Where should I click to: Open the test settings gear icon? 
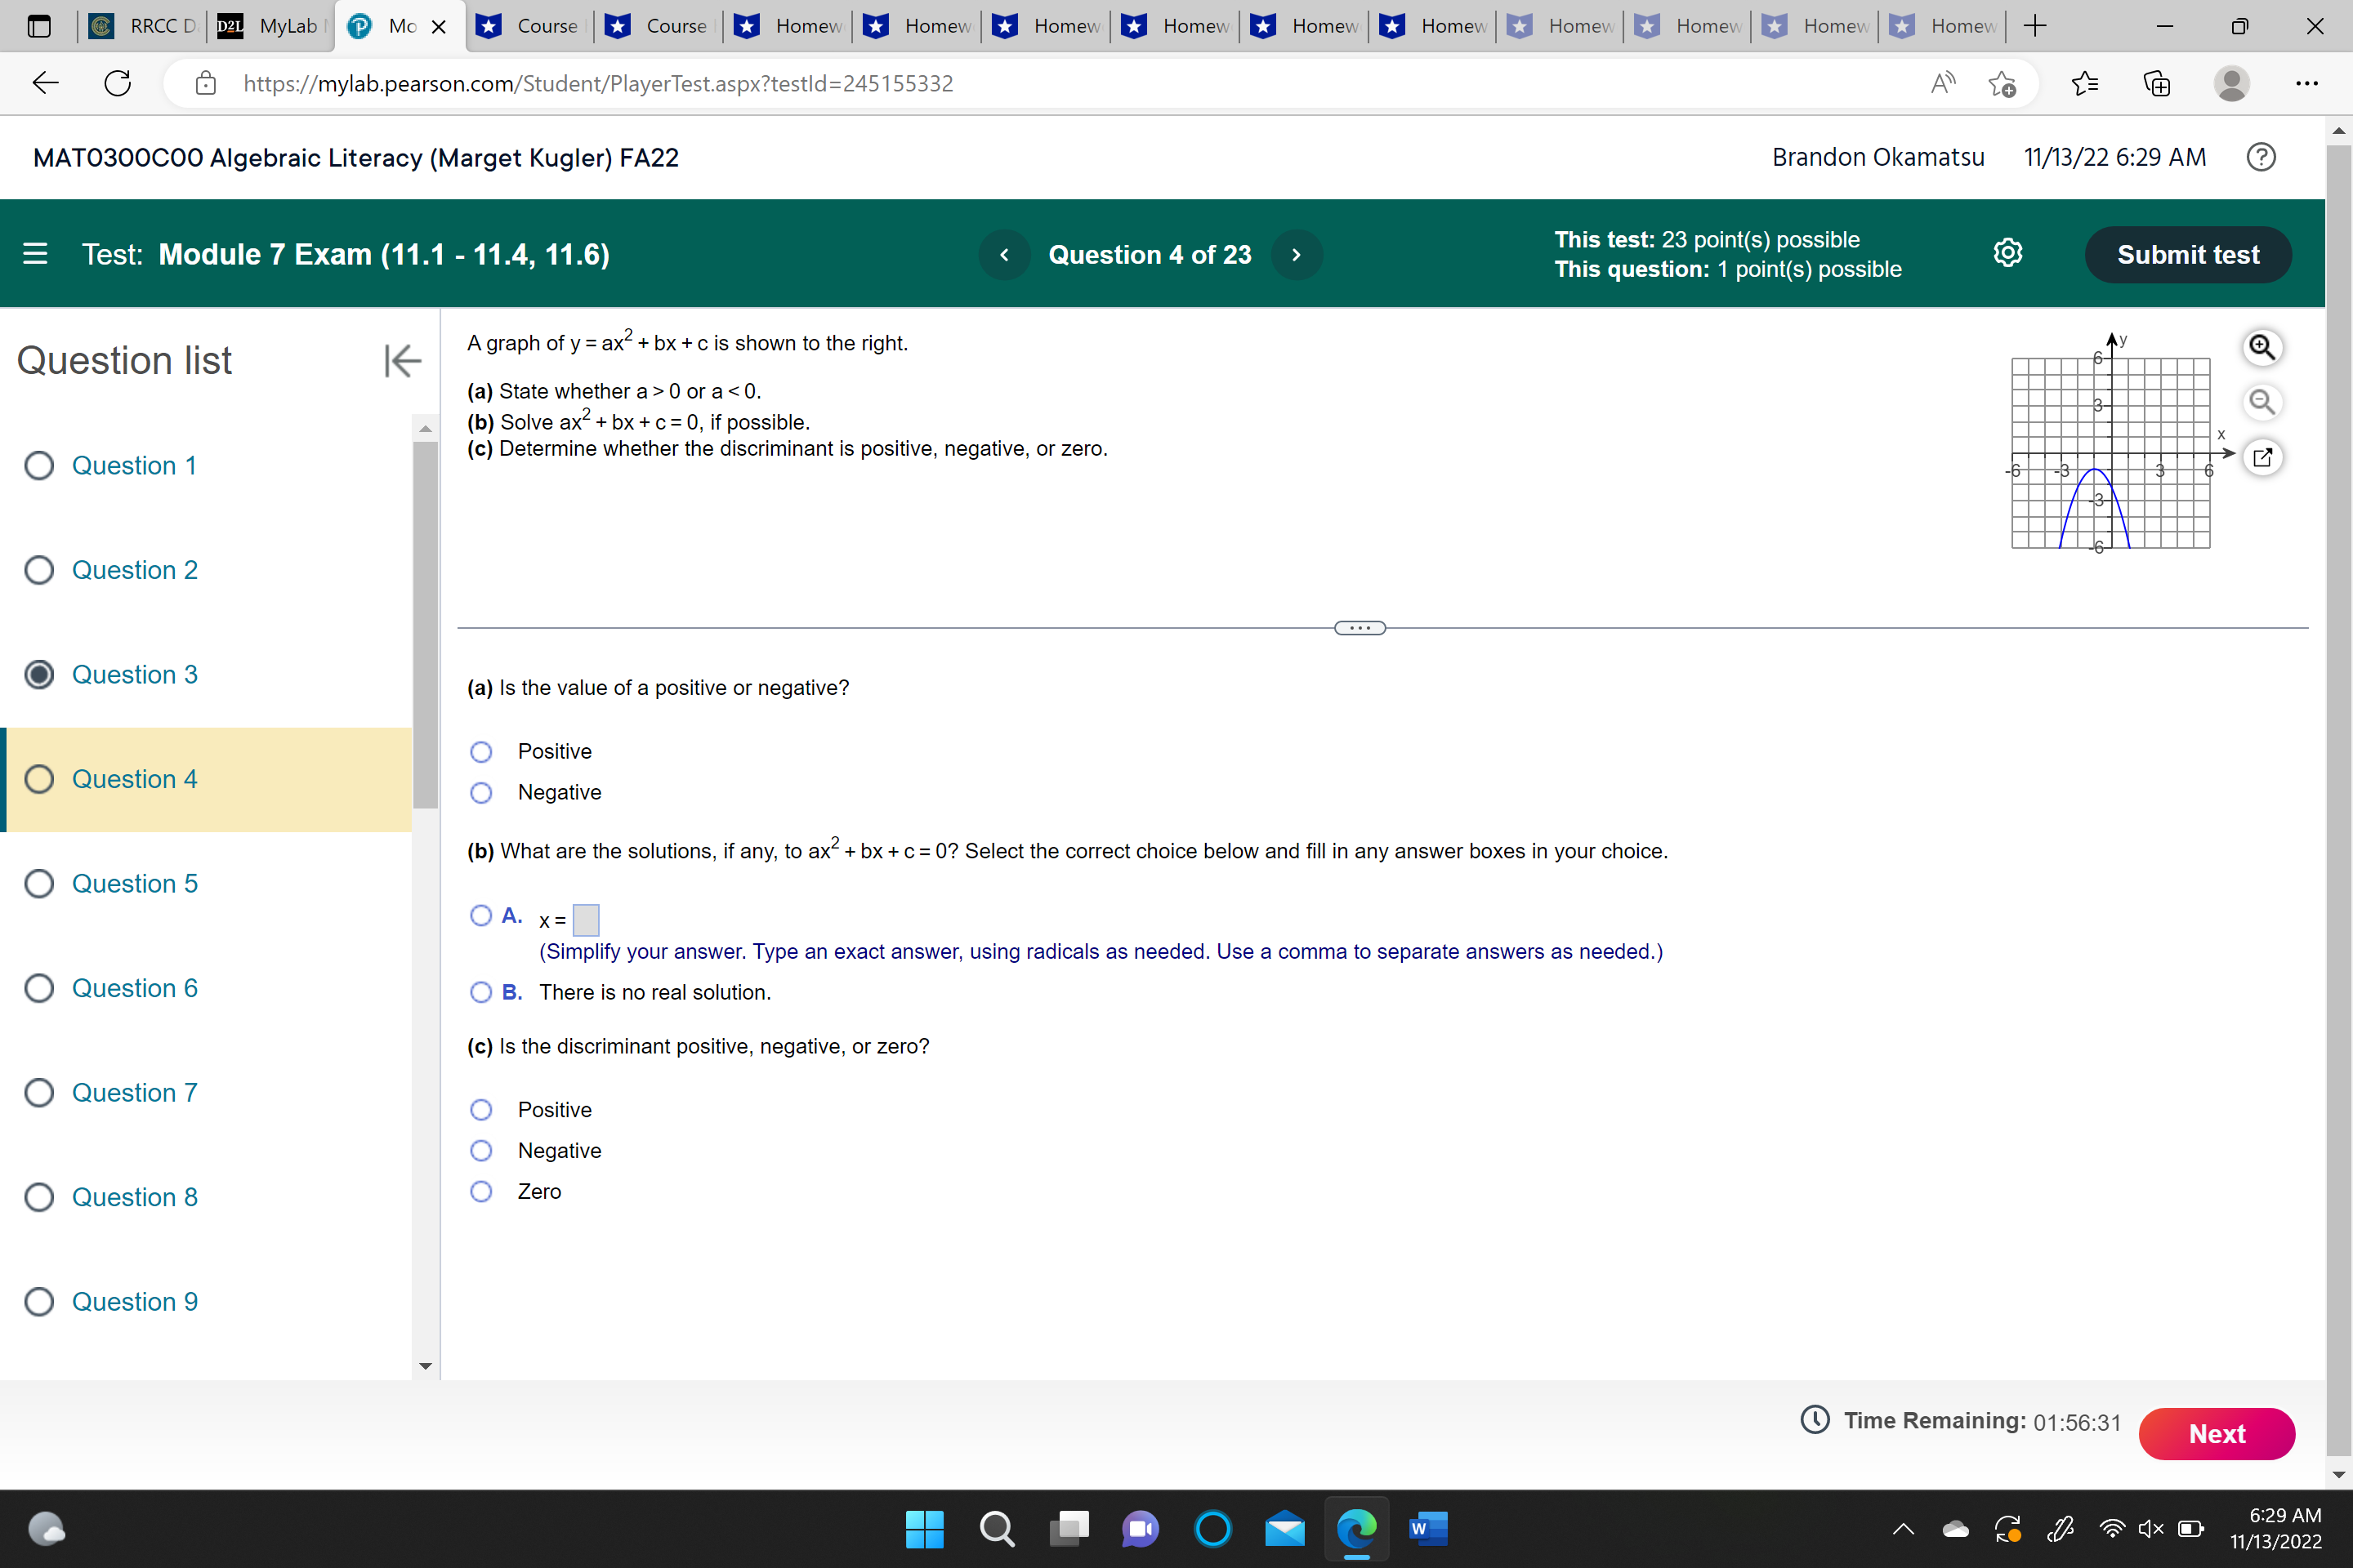(x=2007, y=254)
